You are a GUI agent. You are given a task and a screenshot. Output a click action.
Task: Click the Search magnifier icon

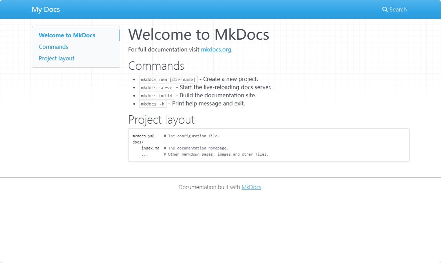click(385, 10)
